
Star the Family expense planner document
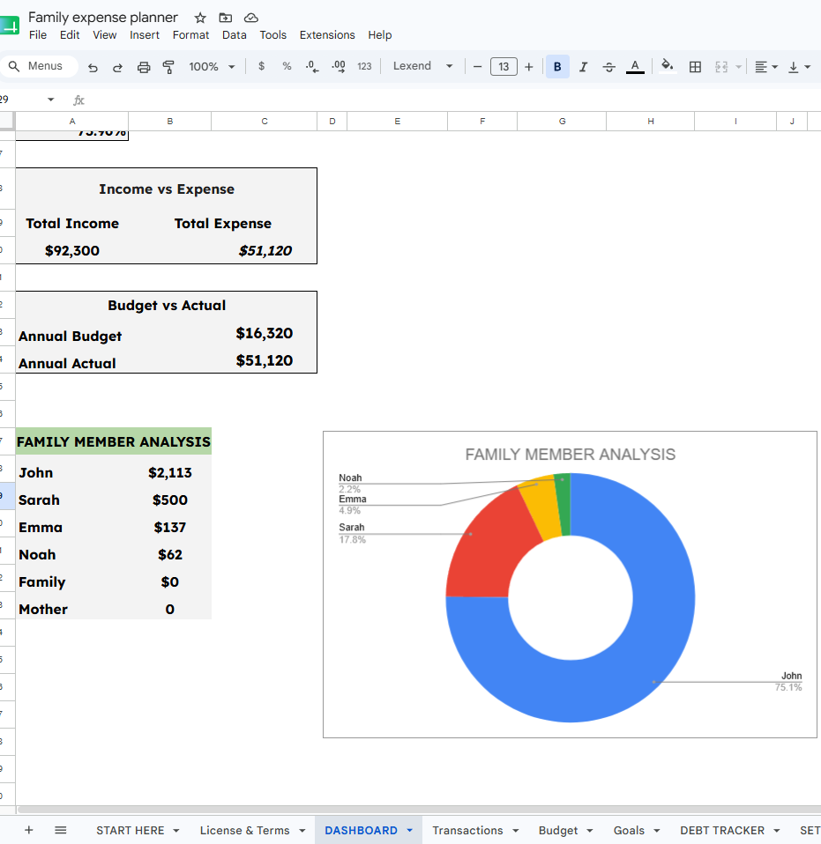point(200,18)
